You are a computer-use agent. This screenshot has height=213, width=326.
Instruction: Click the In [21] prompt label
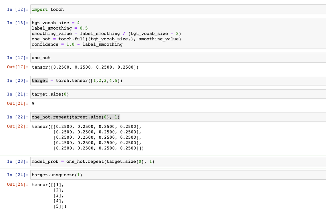18,94
